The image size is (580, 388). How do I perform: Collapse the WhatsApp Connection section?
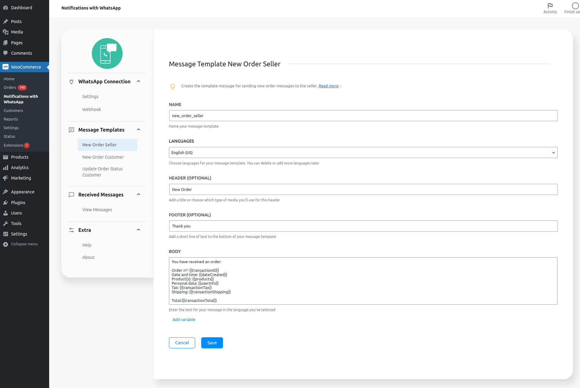(139, 81)
